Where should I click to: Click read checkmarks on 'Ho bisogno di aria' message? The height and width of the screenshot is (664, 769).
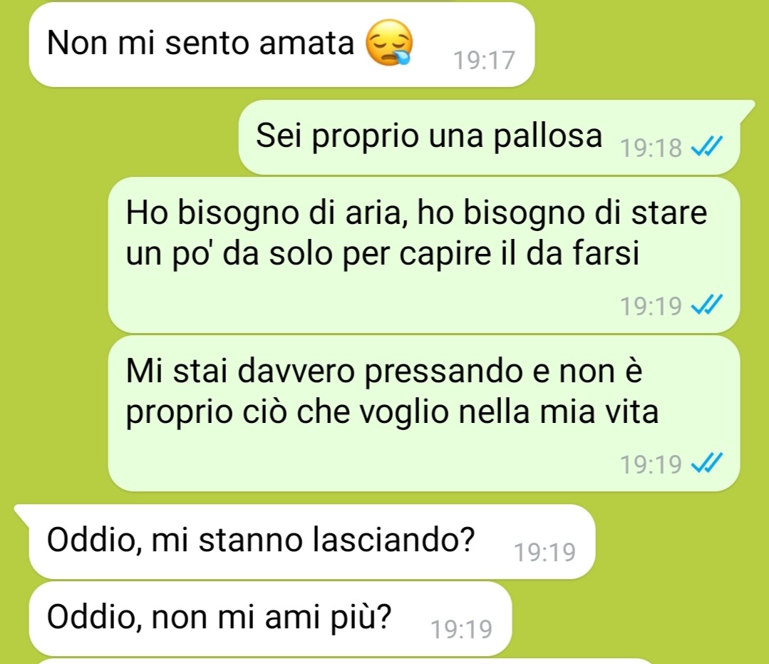[707, 305]
